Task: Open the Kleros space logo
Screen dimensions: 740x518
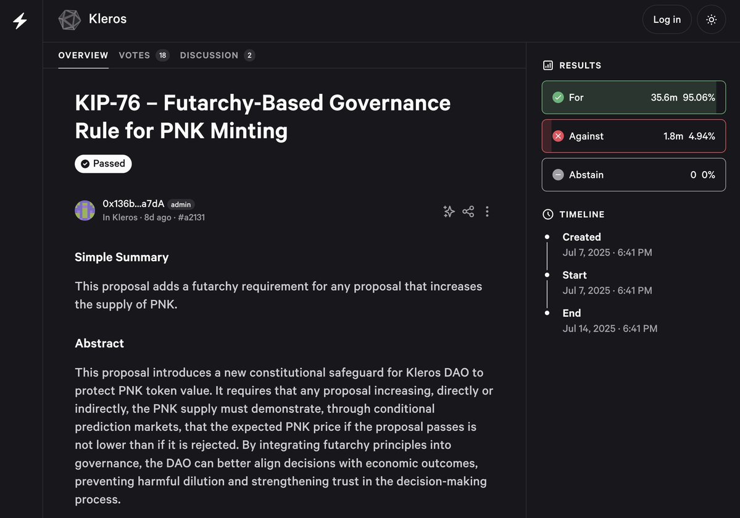Action: coord(69,20)
